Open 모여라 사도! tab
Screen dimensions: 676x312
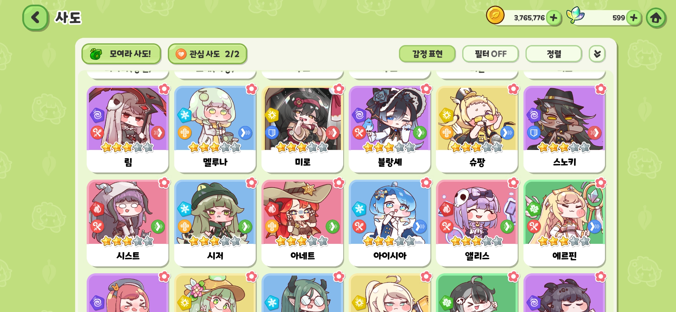tap(121, 54)
